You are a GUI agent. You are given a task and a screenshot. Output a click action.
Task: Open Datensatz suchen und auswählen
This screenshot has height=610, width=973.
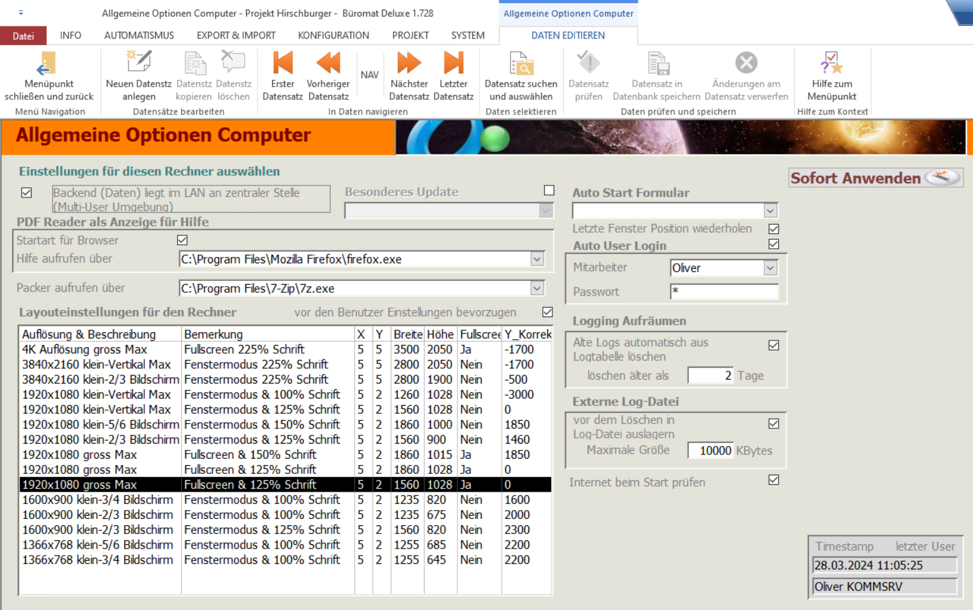(521, 64)
